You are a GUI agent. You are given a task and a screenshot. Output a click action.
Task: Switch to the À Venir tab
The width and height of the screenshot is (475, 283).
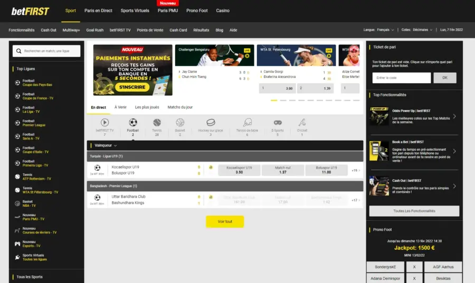[x=120, y=108]
